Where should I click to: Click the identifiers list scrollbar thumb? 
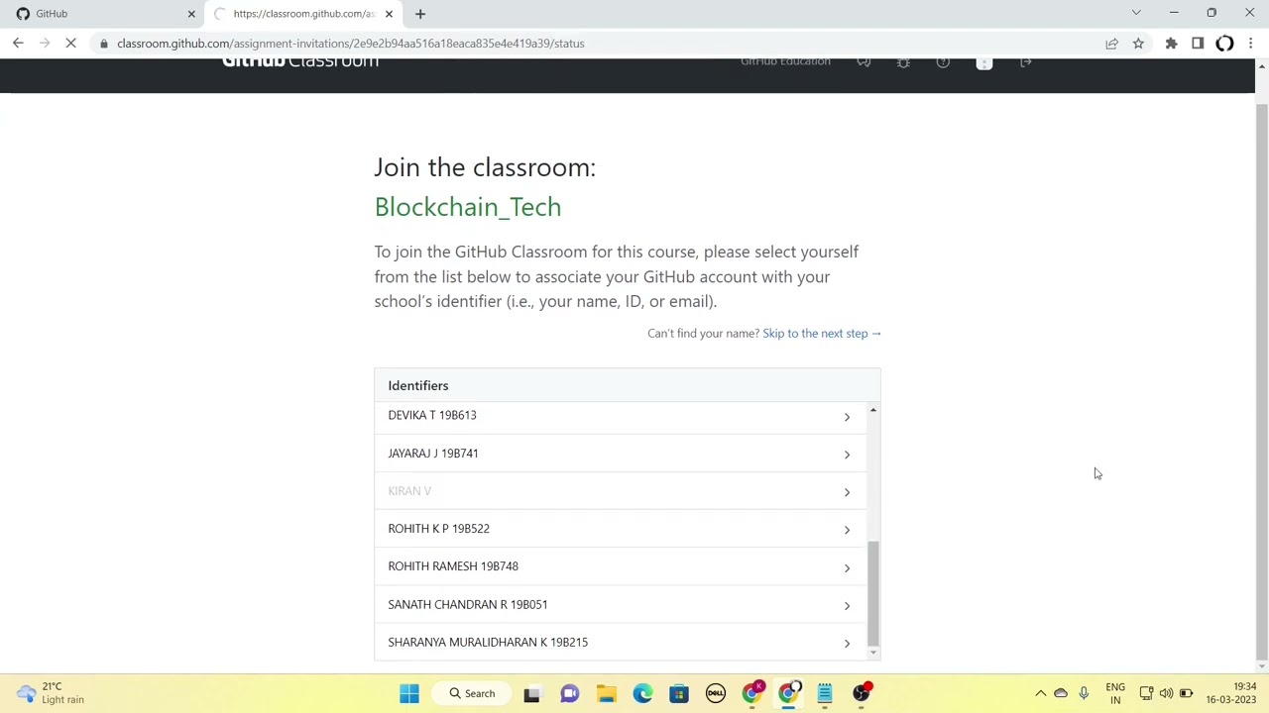tap(873, 592)
